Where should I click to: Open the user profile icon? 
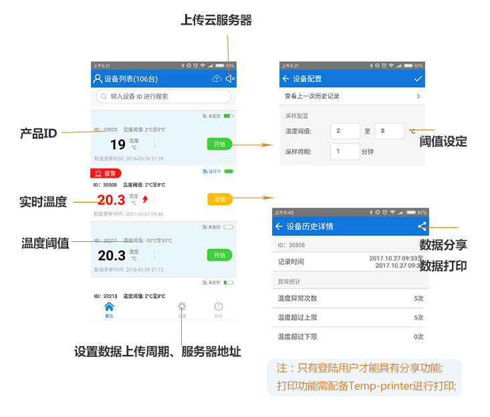click(x=98, y=79)
